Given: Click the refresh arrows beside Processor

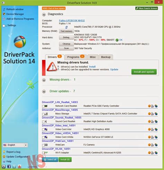Looking at the screenshot, I should 66,27.
